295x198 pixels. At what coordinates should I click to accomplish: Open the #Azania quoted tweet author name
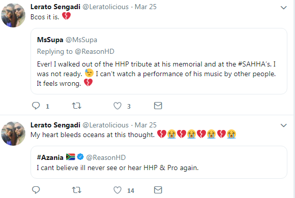[50, 157]
